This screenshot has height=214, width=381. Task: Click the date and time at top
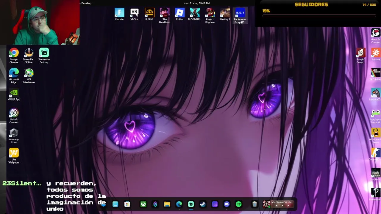pyautogui.click(x=197, y=3)
